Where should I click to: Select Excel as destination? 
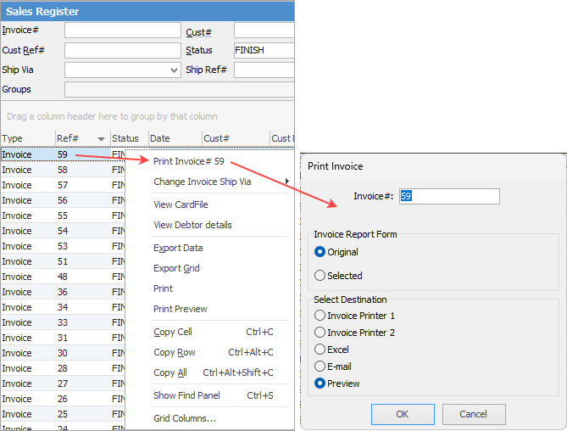[320, 350]
